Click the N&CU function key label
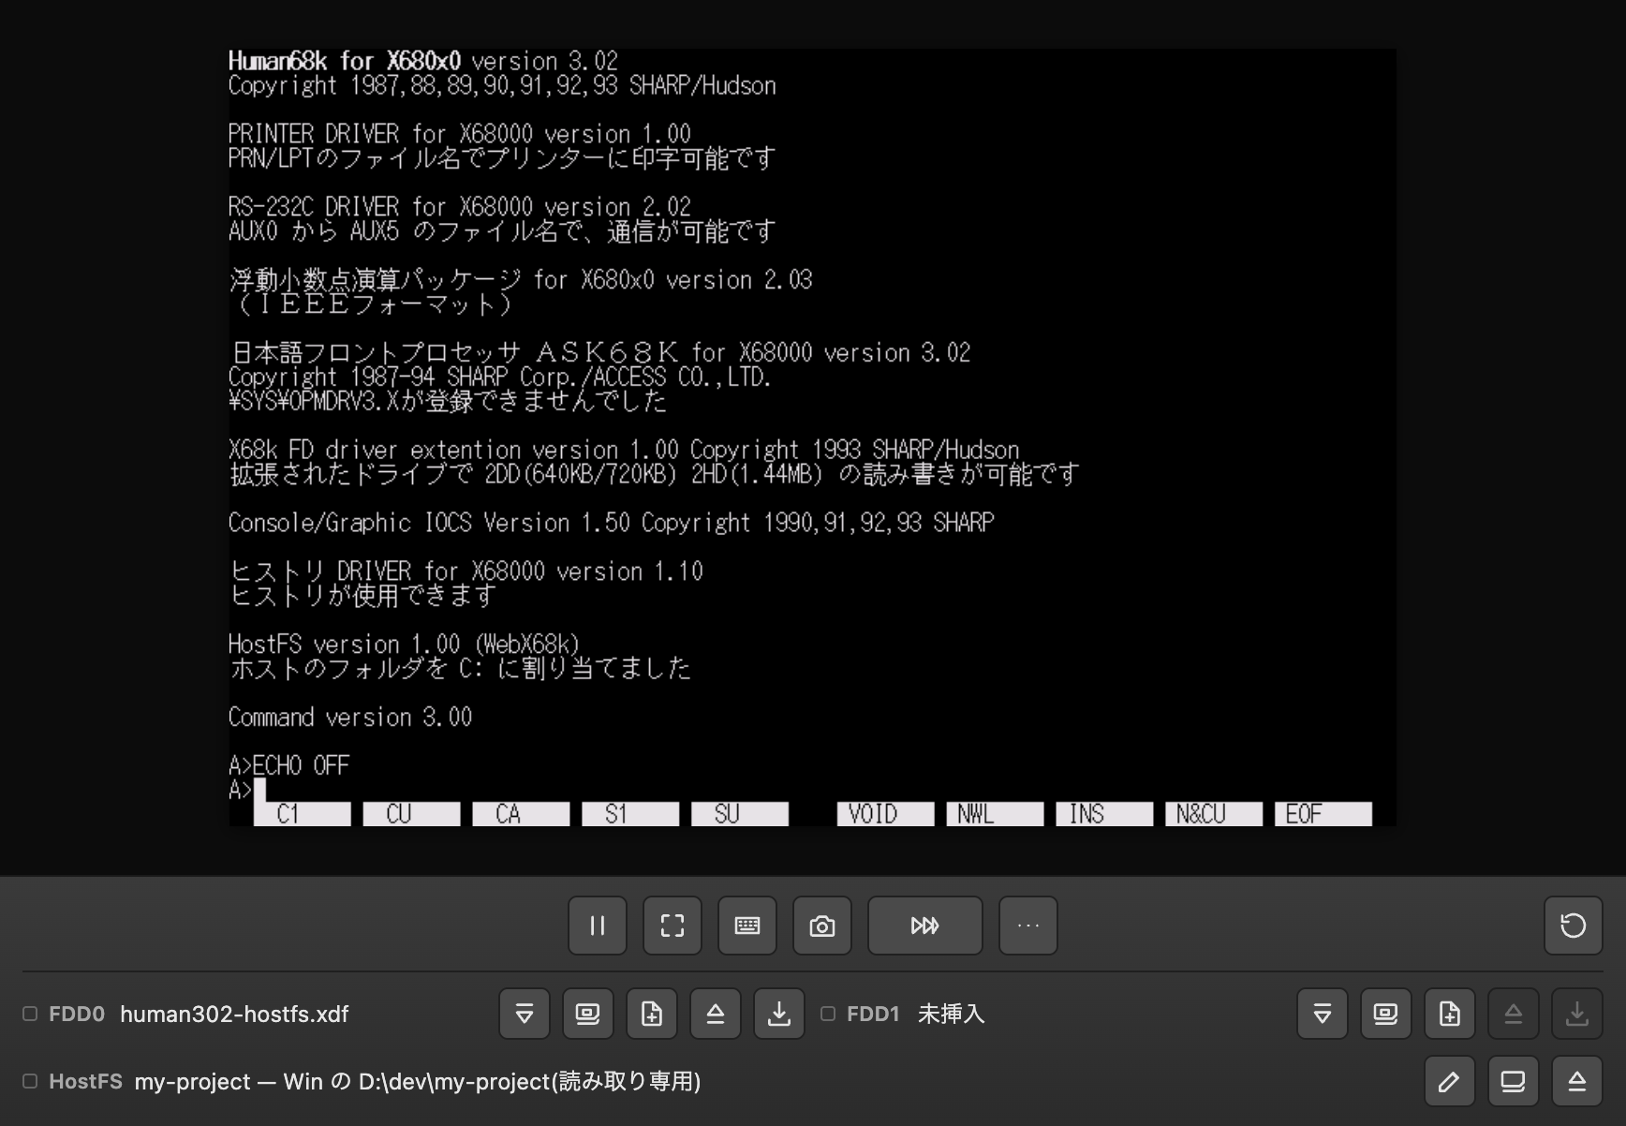The width and height of the screenshot is (1626, 1126). 1215,814
